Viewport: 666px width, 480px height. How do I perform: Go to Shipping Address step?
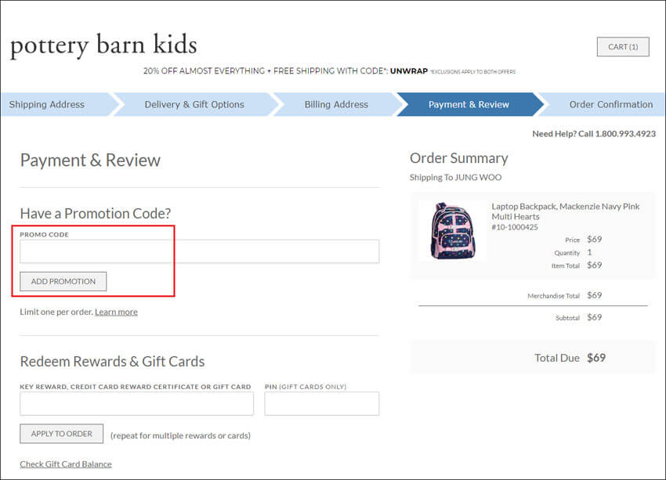click(47, 104)
